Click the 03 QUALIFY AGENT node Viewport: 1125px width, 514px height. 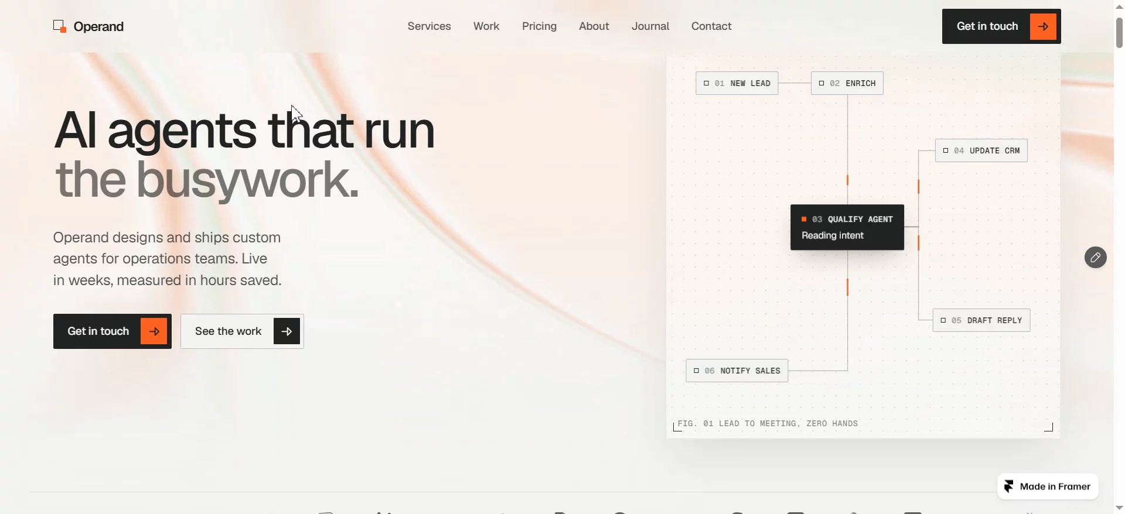[x=847, y=227]
